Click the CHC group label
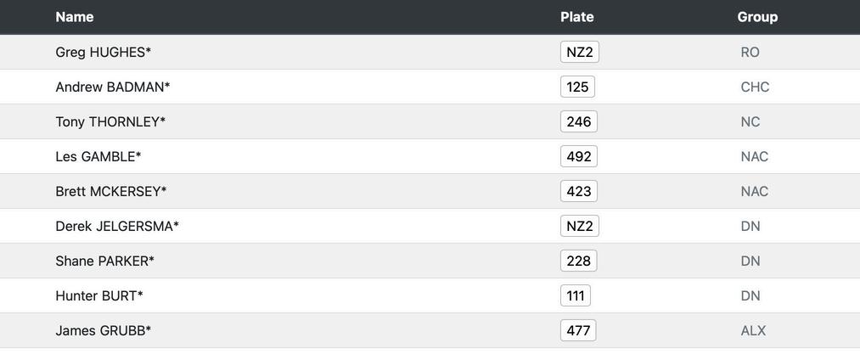The height and width of the screenshot is (354, 860). click(755, 87)
